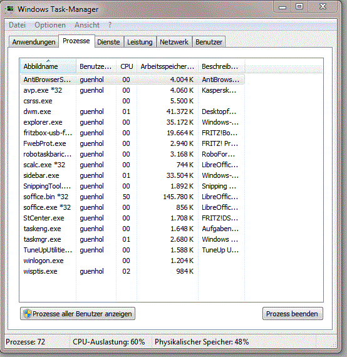Select the taskeng.exe process
The width and height of the screenshot is (347, 357).
(x=132, y=229)
